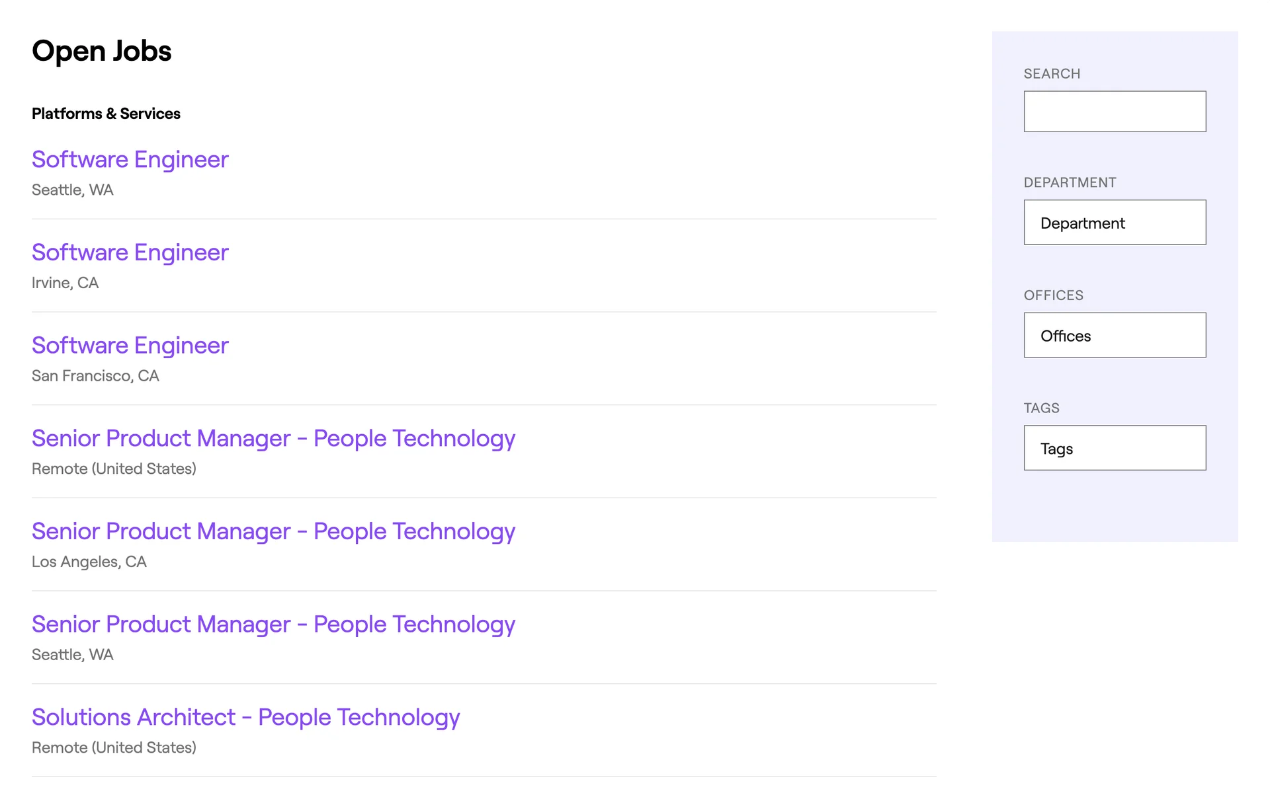
Task: Click the Los Angeles, CA location text
Action: click(x=89, y=562)
